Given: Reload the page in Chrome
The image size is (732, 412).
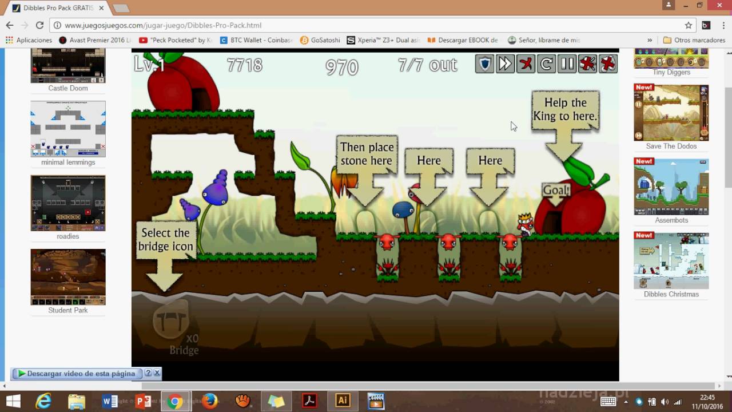Looking at the screenshot, I should tap(39, 25).
